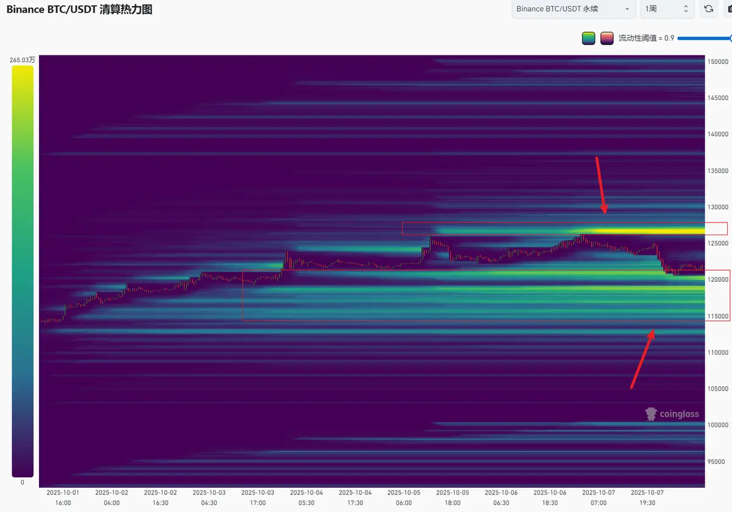This screenshot has width=732, height=512.
Task: Click the 2025-10-06 06:30 time label
Action: click(501, 497)
